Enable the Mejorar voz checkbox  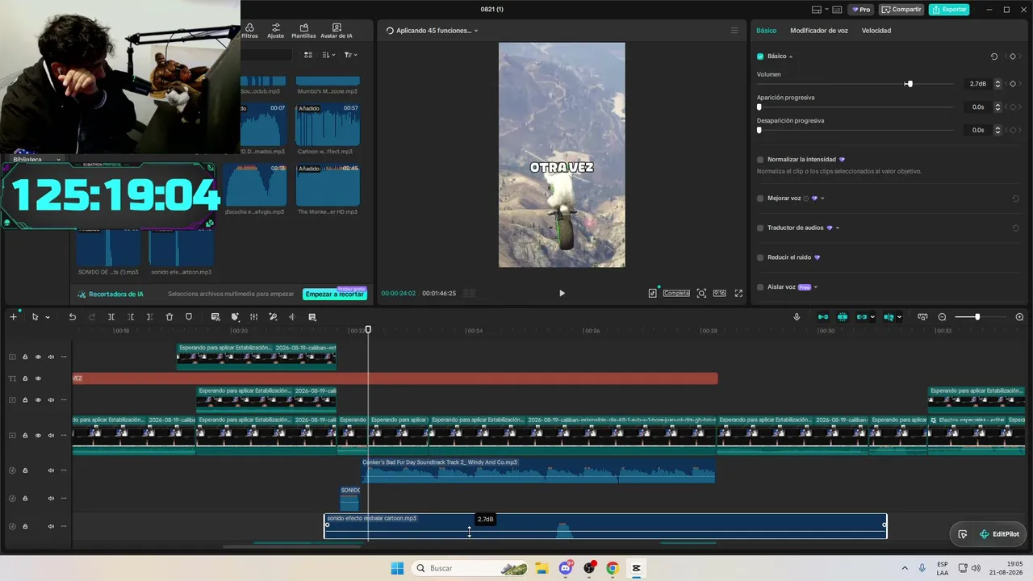760,199
